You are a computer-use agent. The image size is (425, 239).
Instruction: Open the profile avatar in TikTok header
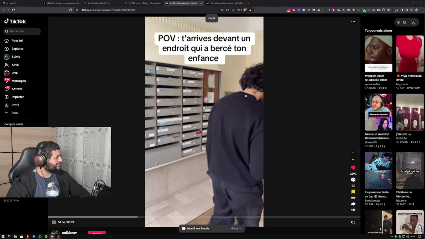click(413, 22)
